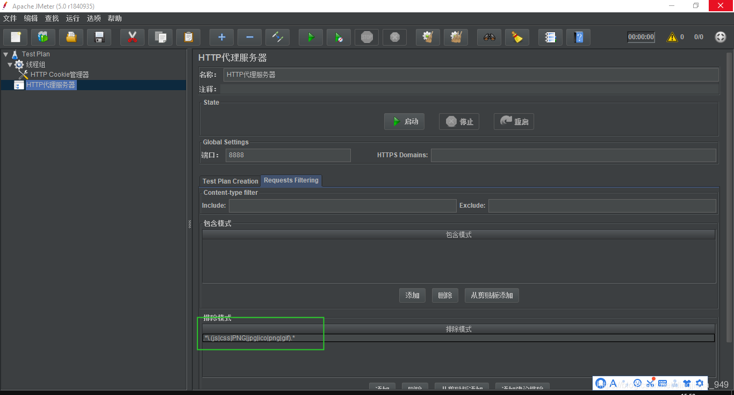Create a new test plan via toolbar
734x395 pixels.
click(x=16, y=37)
